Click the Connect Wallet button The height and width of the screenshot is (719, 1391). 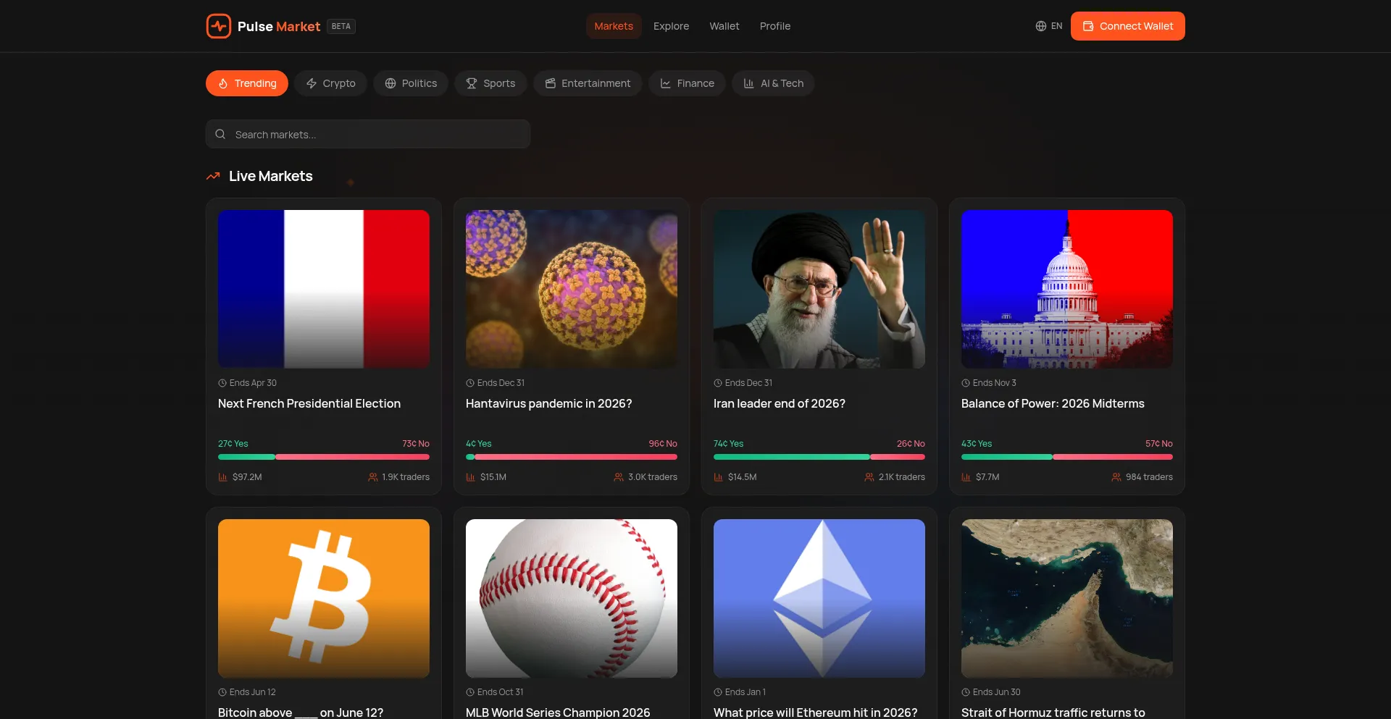point(1128,26)
